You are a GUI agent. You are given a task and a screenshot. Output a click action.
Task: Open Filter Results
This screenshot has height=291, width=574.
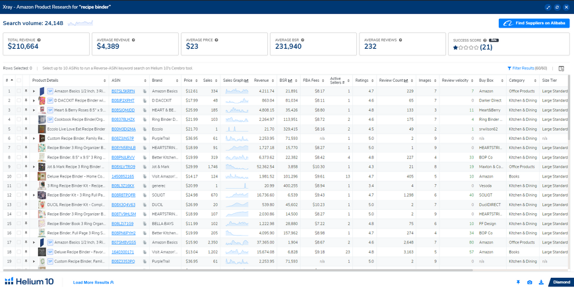526,68
